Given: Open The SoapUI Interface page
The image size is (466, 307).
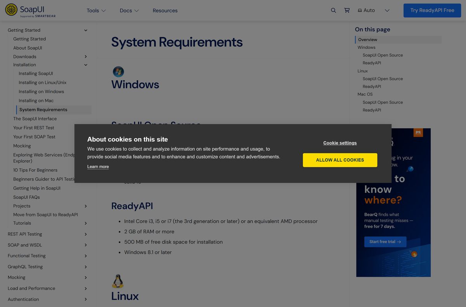Looking at the screenshot, I should pos(35,119).
